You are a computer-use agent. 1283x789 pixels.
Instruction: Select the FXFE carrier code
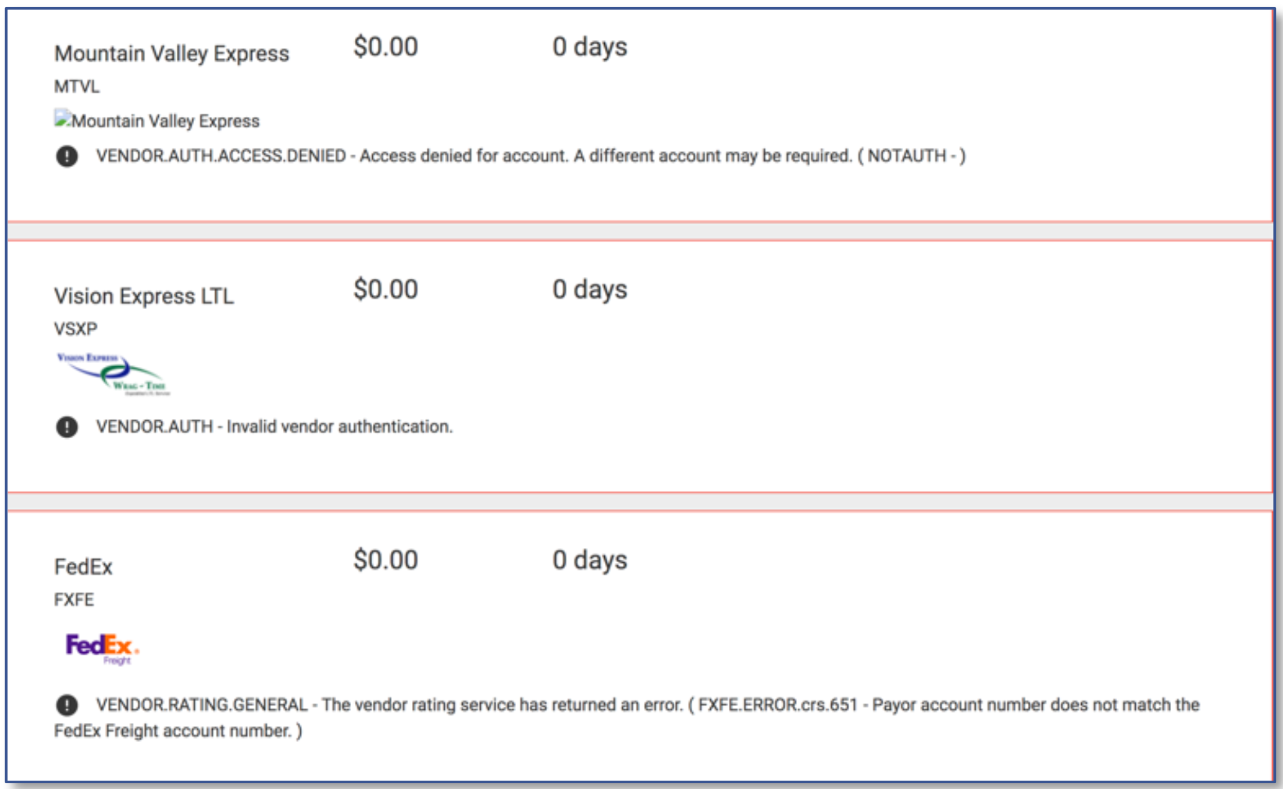(x=74, y=599)
